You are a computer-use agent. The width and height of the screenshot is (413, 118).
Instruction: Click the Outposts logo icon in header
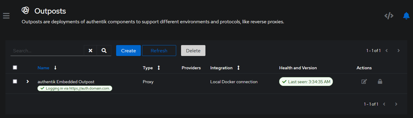(x=25, y=11)
